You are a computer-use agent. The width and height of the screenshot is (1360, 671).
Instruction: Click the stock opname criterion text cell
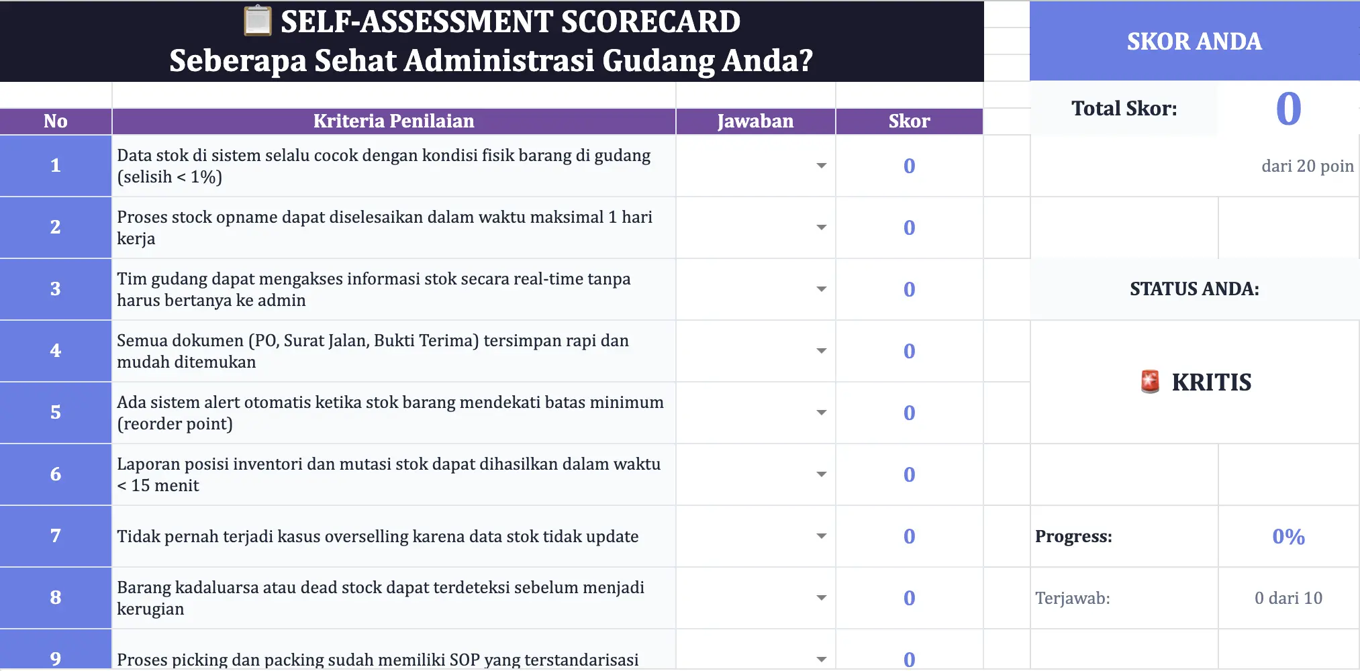tap(393, 227)
